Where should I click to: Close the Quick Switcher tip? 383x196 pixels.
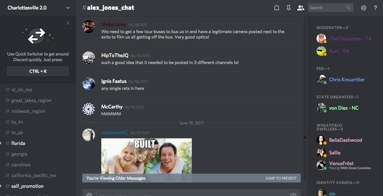click(x=68, y=23)
